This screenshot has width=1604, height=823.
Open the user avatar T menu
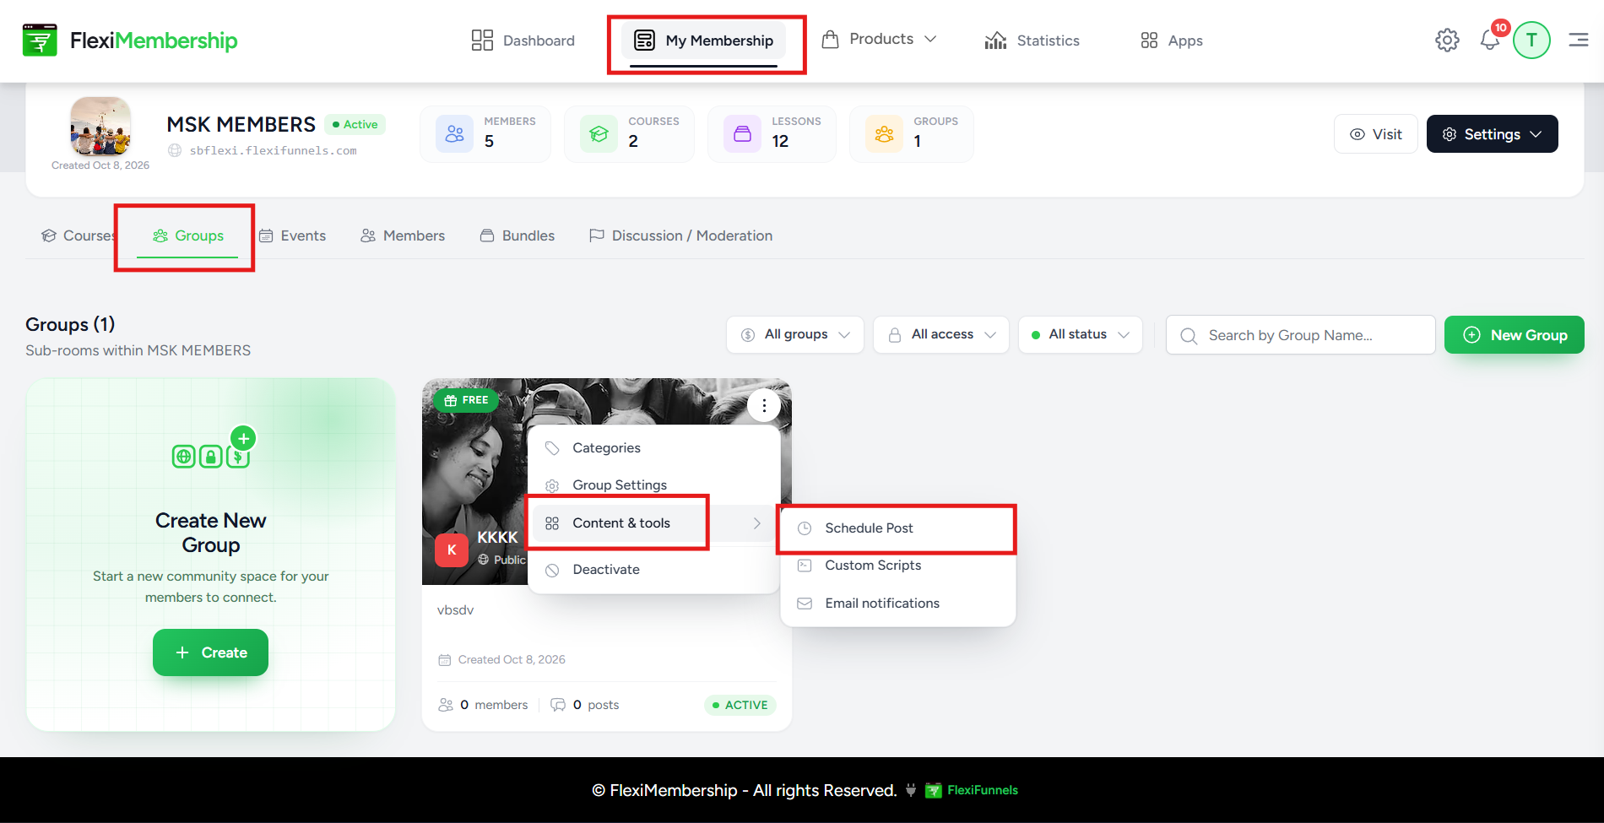[x=1531, y=40]
